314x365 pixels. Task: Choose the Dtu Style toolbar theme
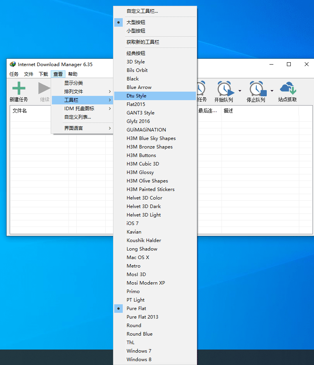pyautogui.click(x=155, y=96)
